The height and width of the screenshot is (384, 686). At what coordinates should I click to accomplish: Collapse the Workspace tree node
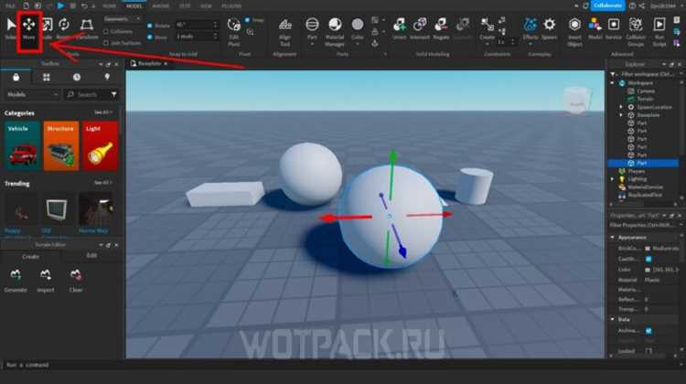pos(613,83)
